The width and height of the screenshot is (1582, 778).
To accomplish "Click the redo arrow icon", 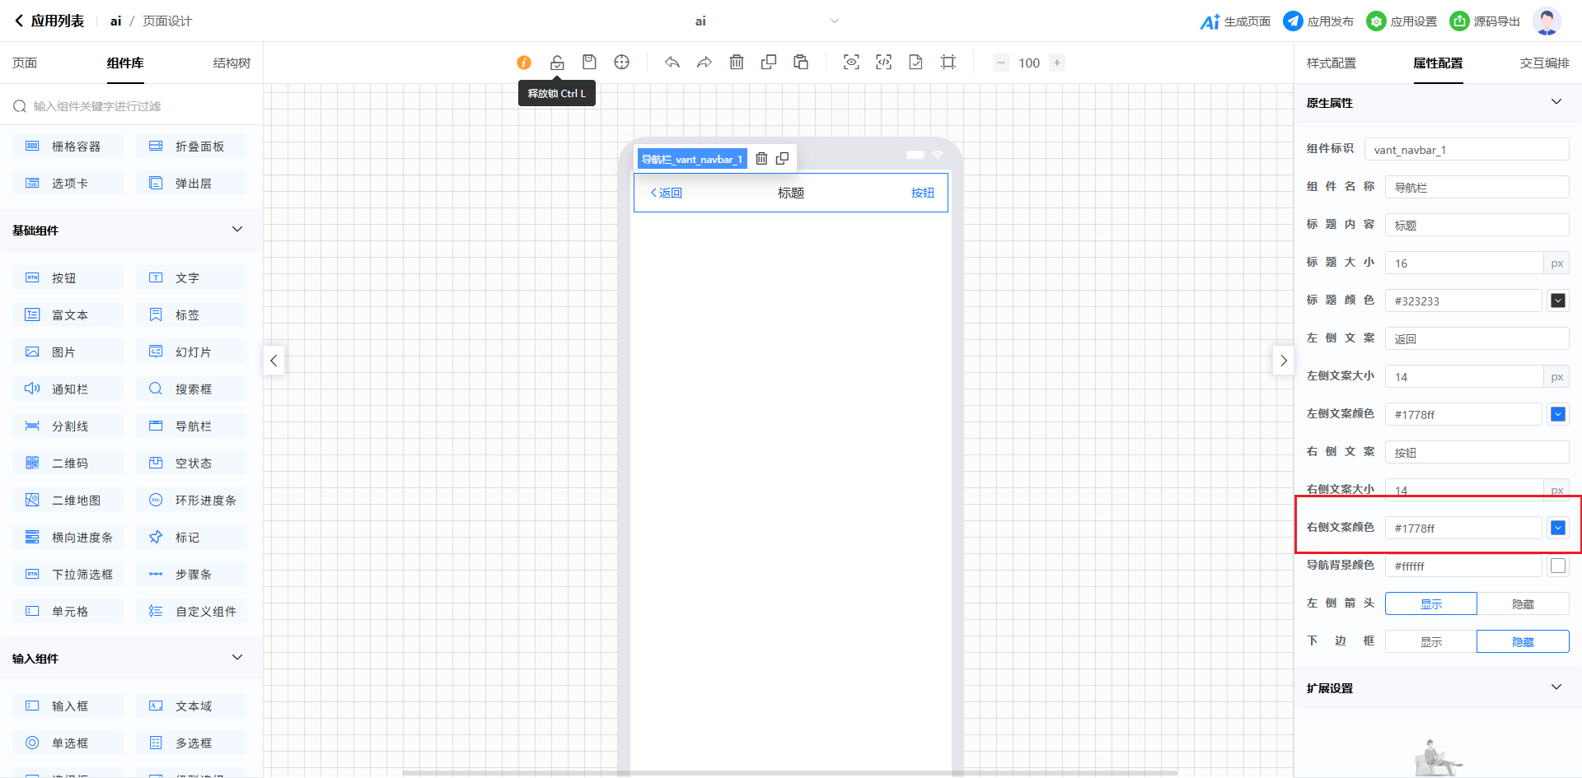I will pos(704,63).
